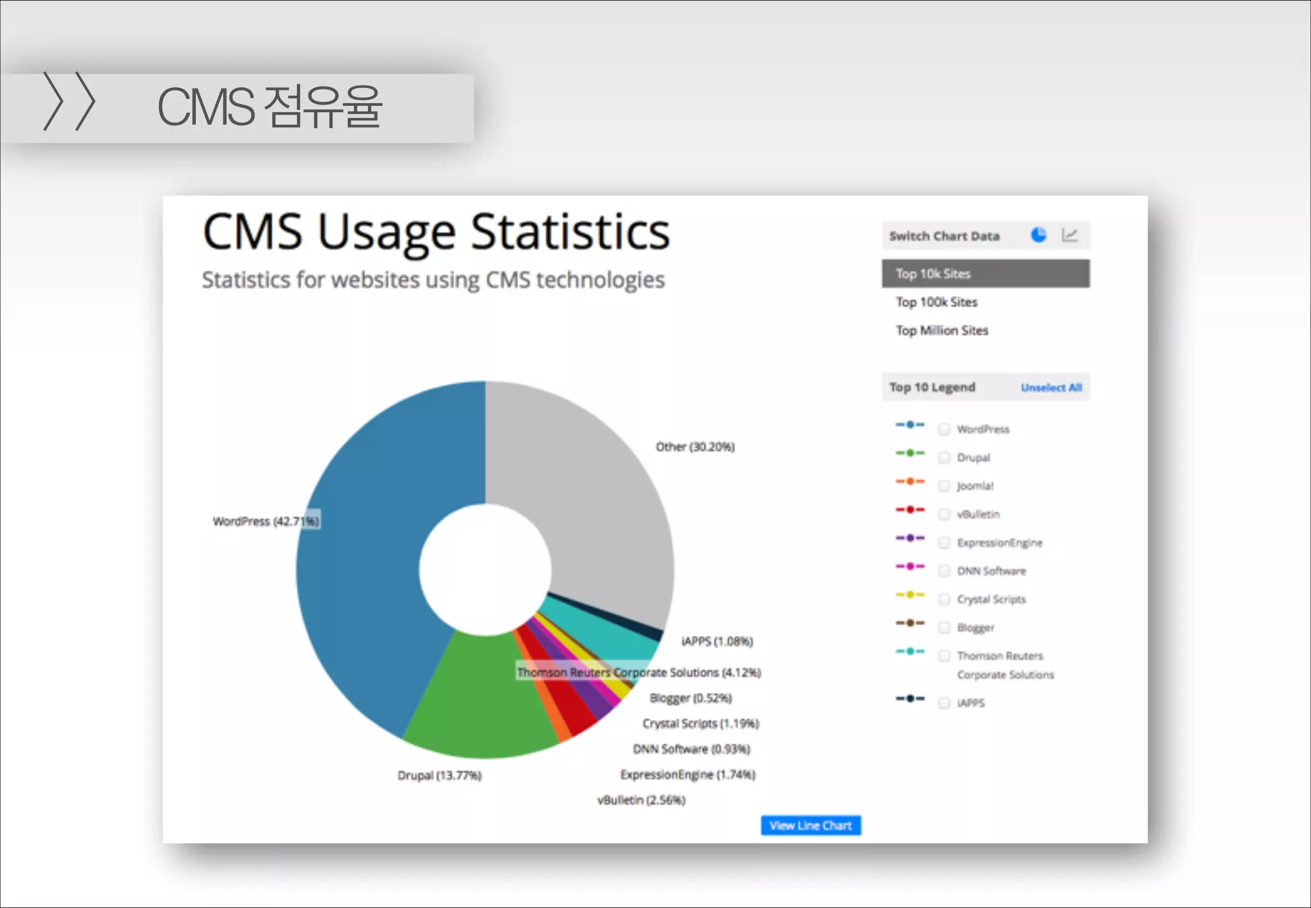Click the double chevron slide title icon
This screenshot has height=908, width=1311.
coord(69,101)
